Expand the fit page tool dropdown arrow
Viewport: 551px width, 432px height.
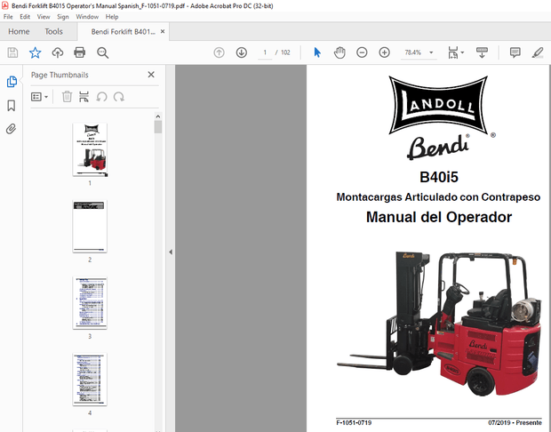pyautogui.click(x=462, y=52)
